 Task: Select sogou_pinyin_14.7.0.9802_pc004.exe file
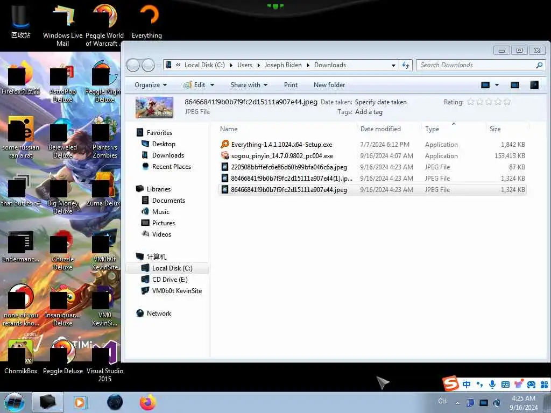coord(372,156)
